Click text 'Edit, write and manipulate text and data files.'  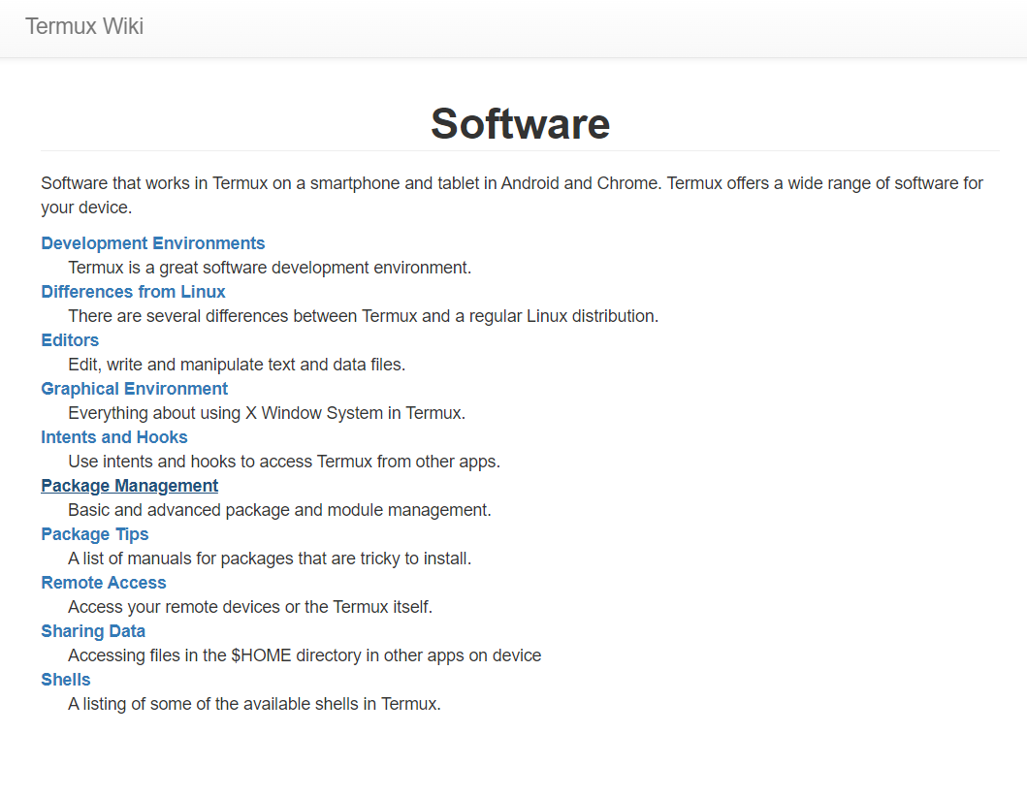(237, 365)
